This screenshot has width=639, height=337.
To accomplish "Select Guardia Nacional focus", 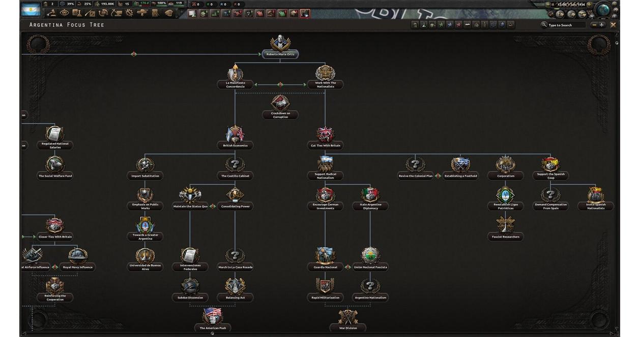I will tap(325, 260).
